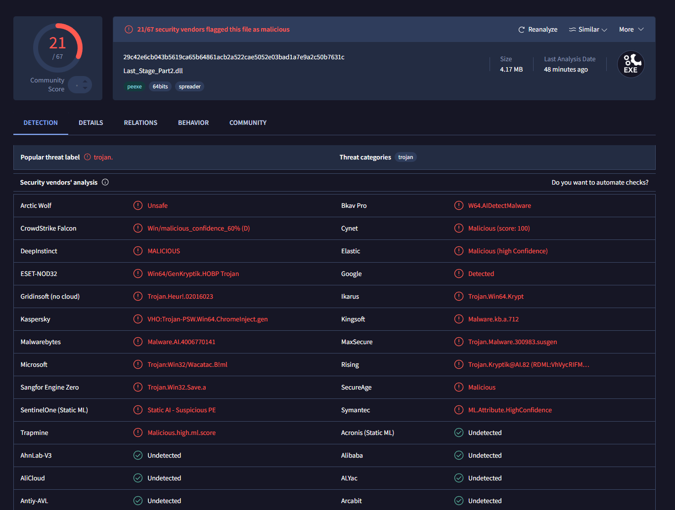Click the Trojan.Malware.300983.susgen result
675x510 pixels.
[x=513, y=342]
